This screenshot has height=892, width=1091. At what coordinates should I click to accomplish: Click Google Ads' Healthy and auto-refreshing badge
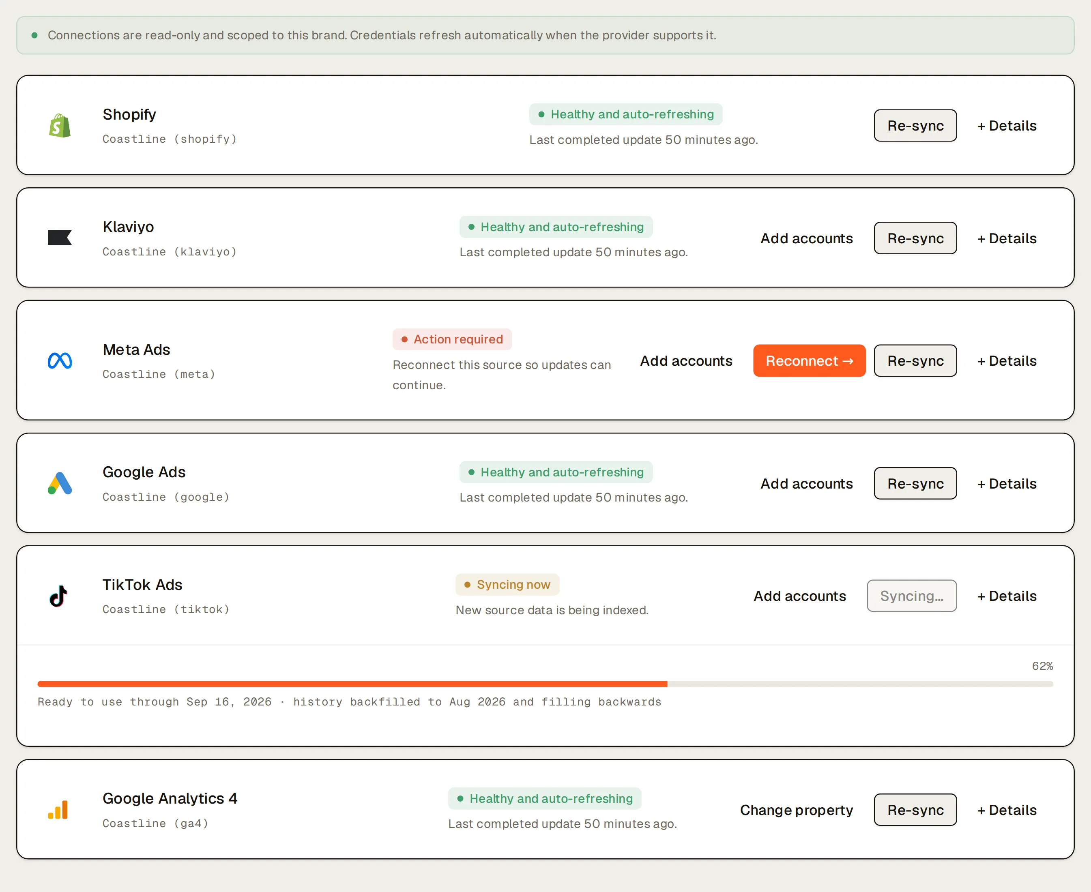pos(556,472)
